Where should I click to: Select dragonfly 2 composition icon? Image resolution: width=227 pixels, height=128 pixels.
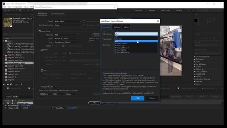(x=6, y=77)
